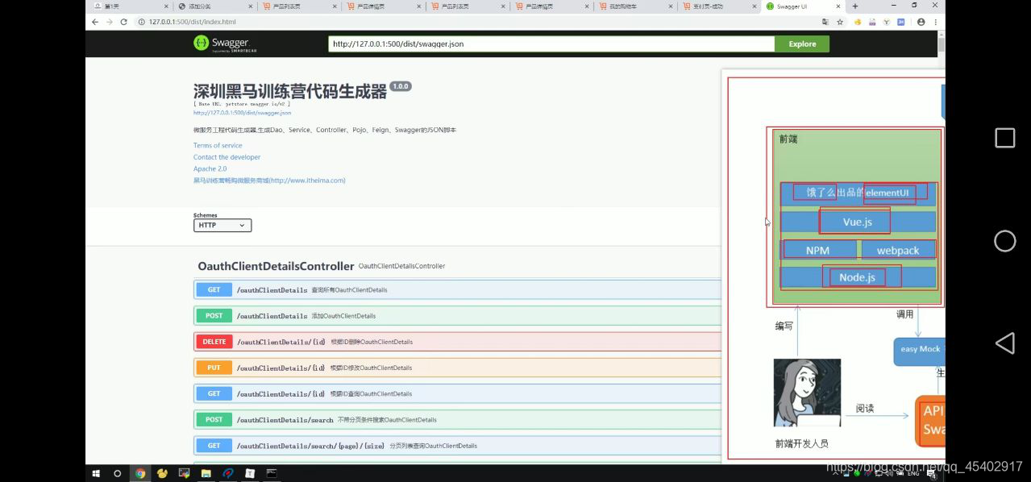This screenshot has width=1031, height=482.
Task: Click the ENG language indicator in tray
Action: 913,474
